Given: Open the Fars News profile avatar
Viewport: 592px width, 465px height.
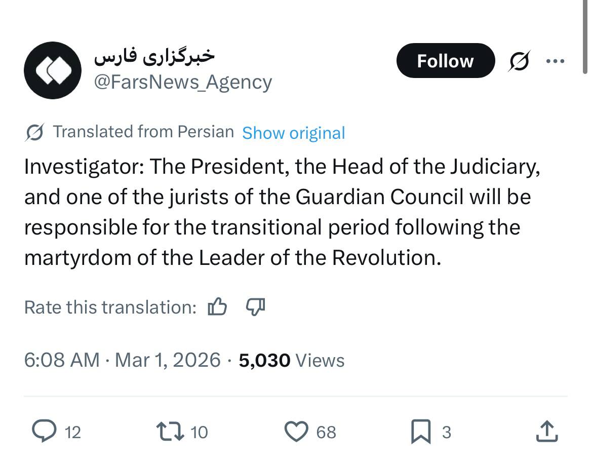Looking at the screenshot, I should coord(53,70).
